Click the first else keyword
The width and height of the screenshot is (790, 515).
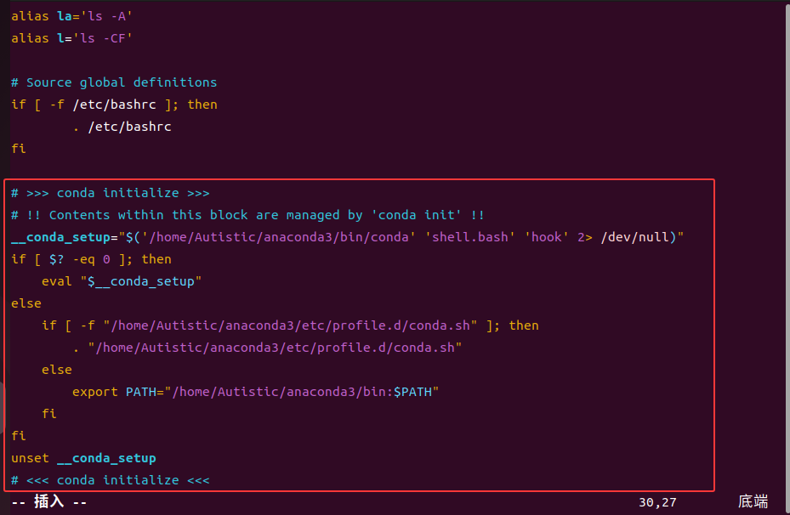pos(26,303)
